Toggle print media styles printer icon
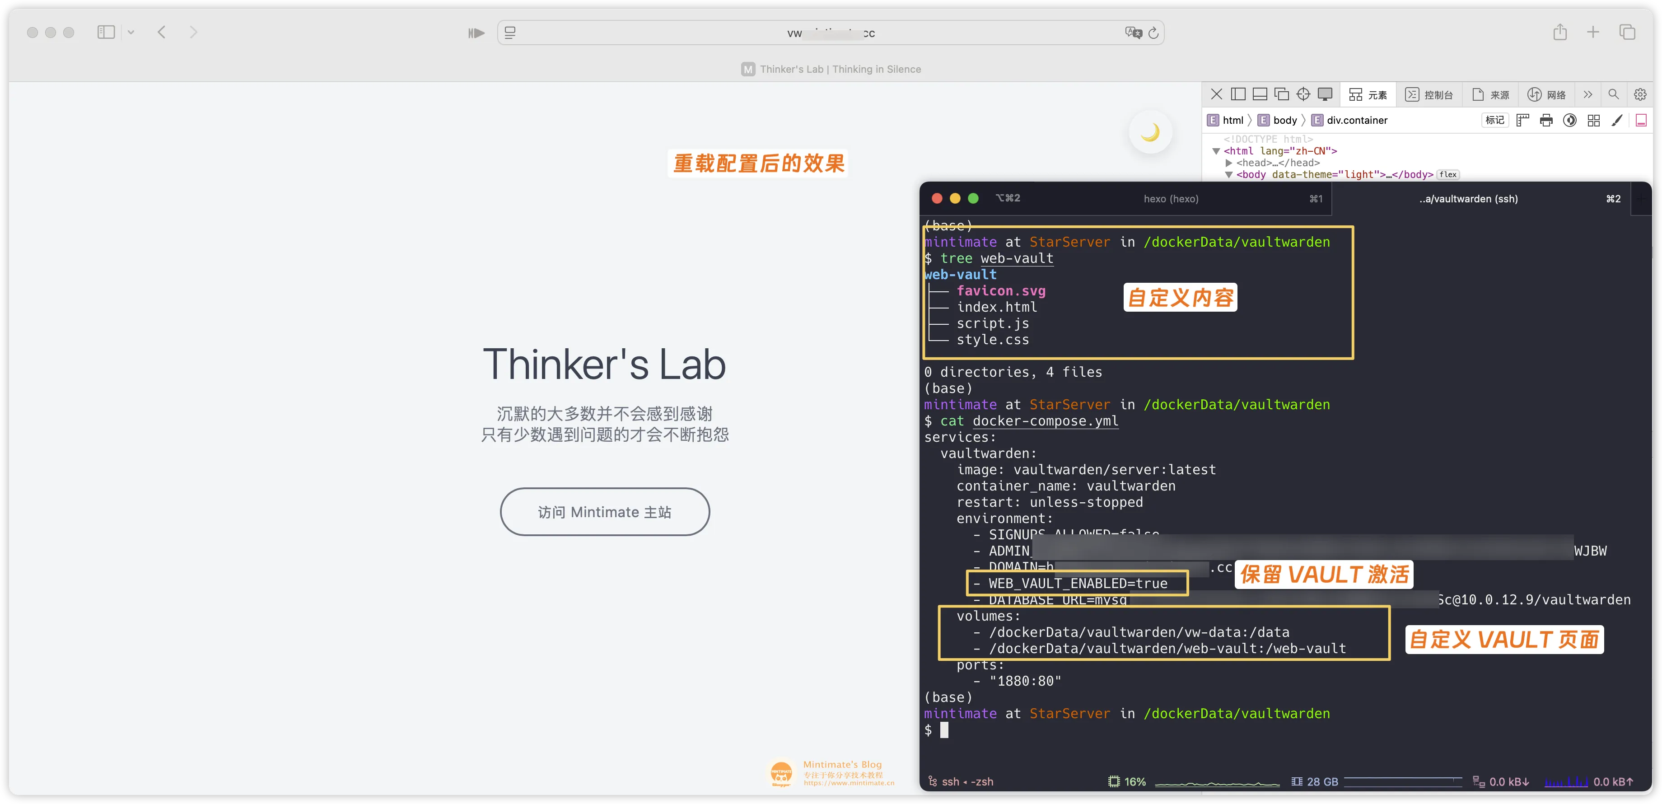Screen dimensions: 1662x804 tap(1546, 121)
